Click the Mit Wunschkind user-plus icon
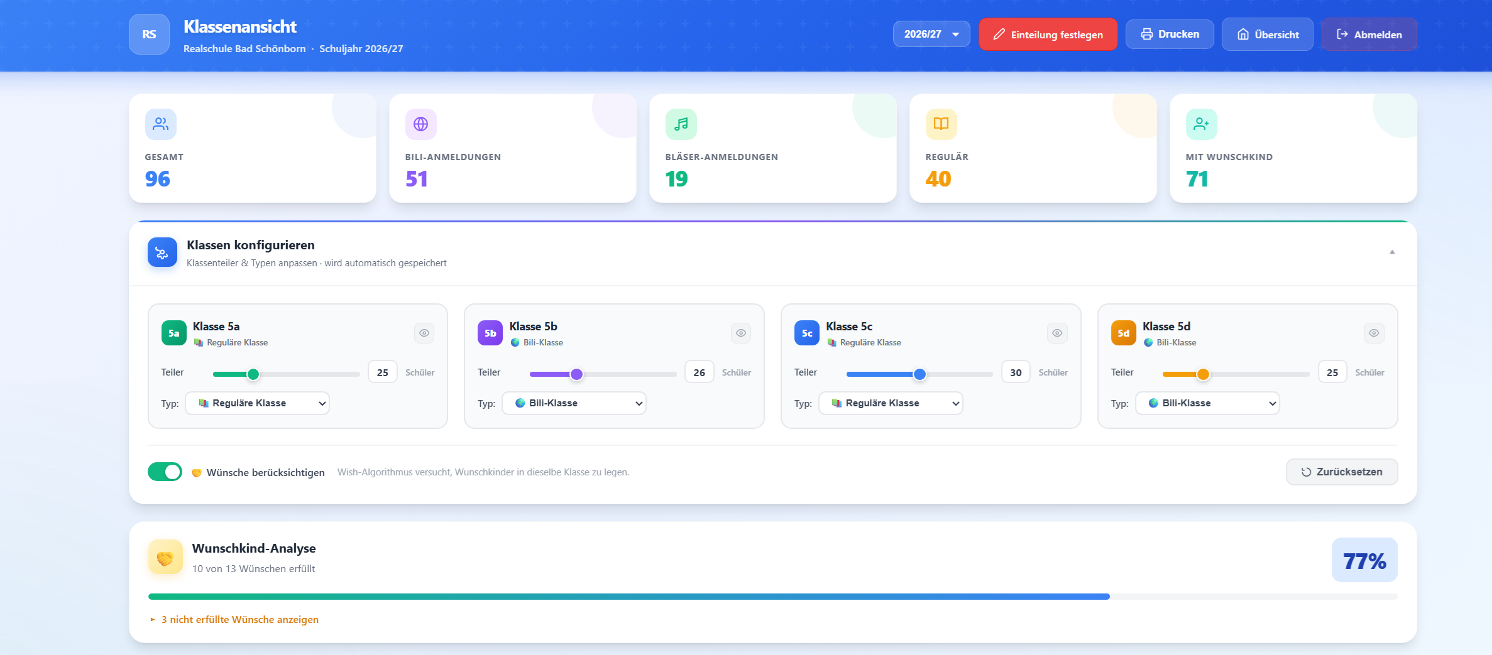The width and height of the screenshot is (1492, 655). point(1201,124)
